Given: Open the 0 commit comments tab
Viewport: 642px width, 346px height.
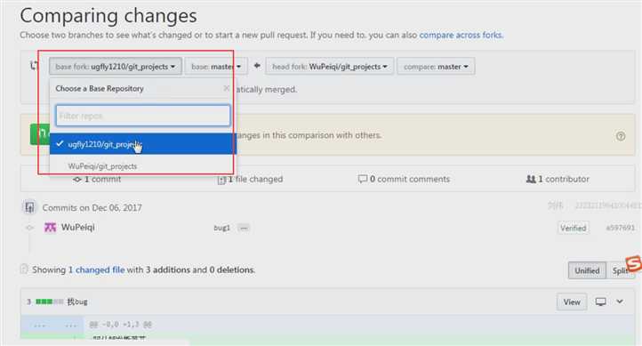Looking at the screenshot, I should [404, 179].
